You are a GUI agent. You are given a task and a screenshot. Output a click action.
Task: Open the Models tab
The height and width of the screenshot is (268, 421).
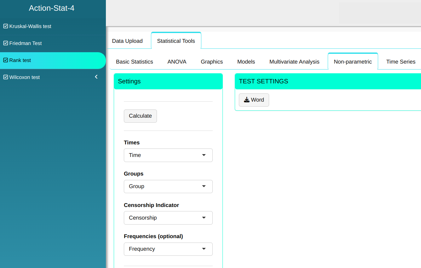246,62
